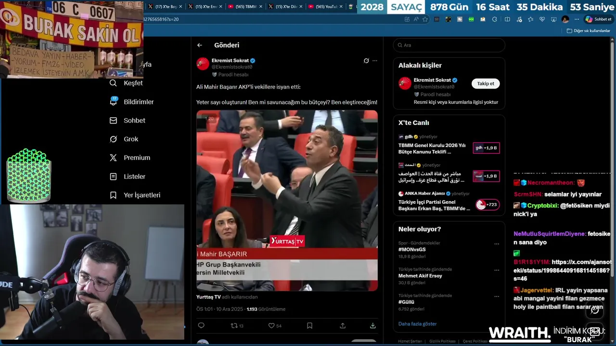
Task: Click the Çerez Politikası footer link
Action: click(475, 341)
